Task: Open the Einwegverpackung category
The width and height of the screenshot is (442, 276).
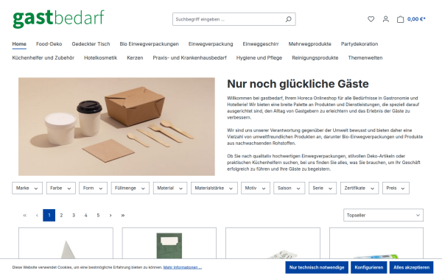Action: [x=211, y=44]
